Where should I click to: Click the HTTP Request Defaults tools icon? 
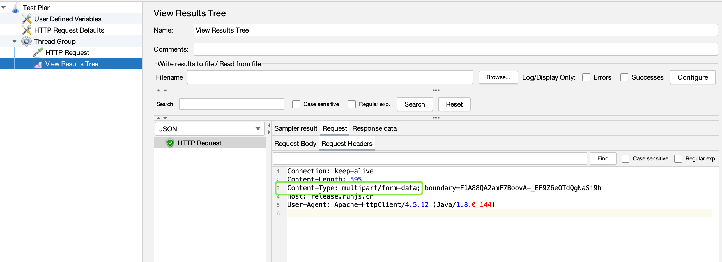27,30
